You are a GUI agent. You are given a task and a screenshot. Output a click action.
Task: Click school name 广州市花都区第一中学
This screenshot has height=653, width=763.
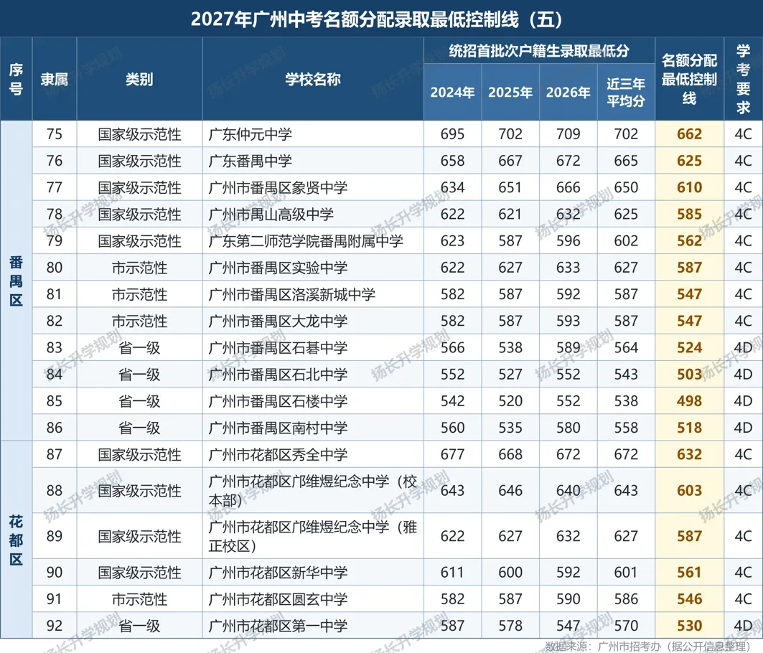(x=278, y=626)
